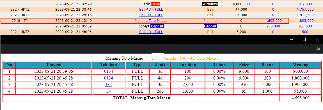
Task: Click the 7546 - TM period cell
Action: point(20,21)
